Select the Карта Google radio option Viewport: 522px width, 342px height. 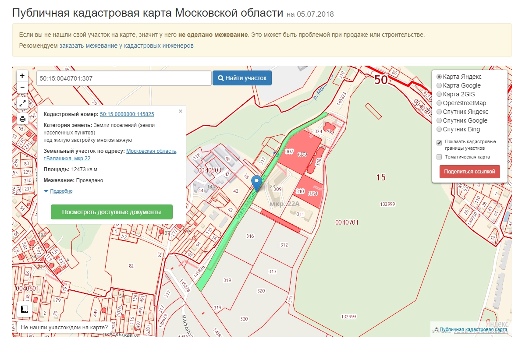point(439,85)
